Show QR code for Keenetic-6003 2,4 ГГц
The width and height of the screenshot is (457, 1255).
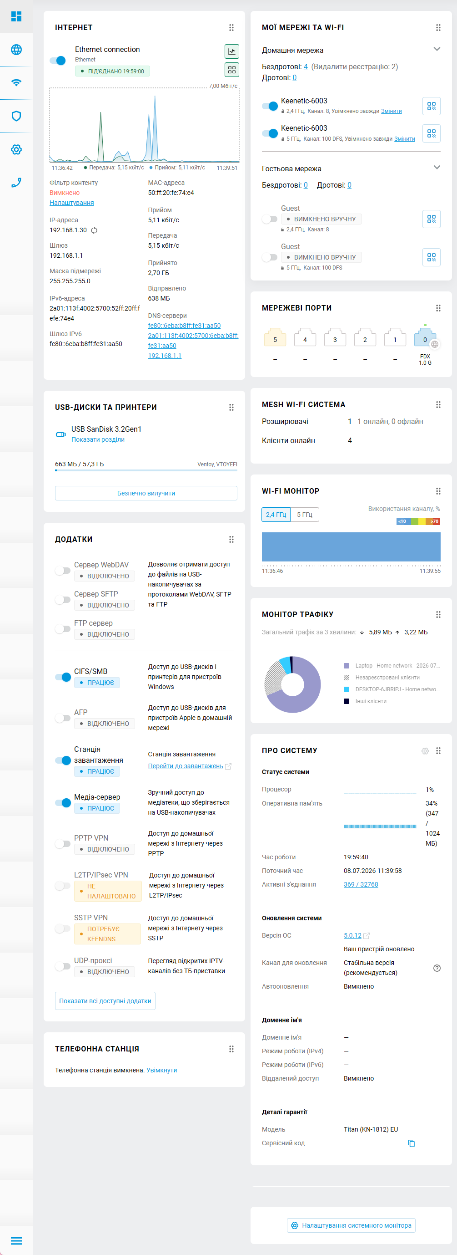tap(432, 106)
